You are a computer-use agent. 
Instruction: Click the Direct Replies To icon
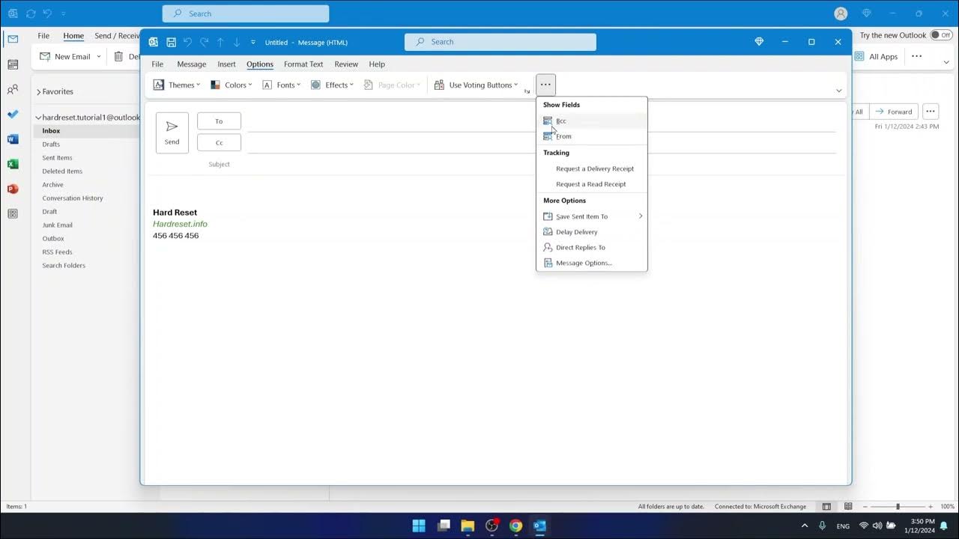click(548, 247)
